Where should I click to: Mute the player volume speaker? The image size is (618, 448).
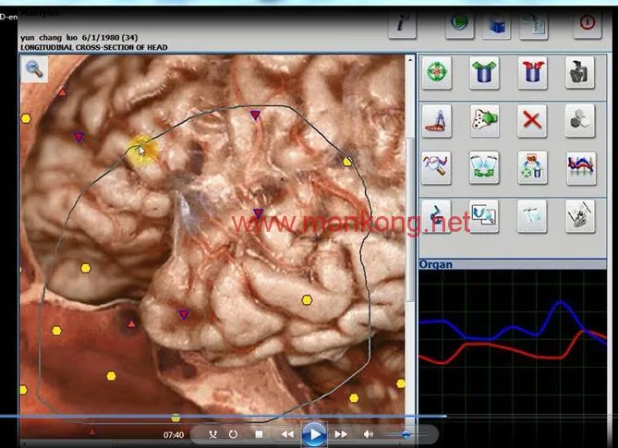pos(368,434)
